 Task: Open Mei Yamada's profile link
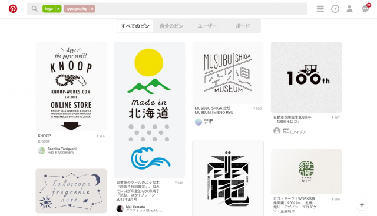[135, 207]
